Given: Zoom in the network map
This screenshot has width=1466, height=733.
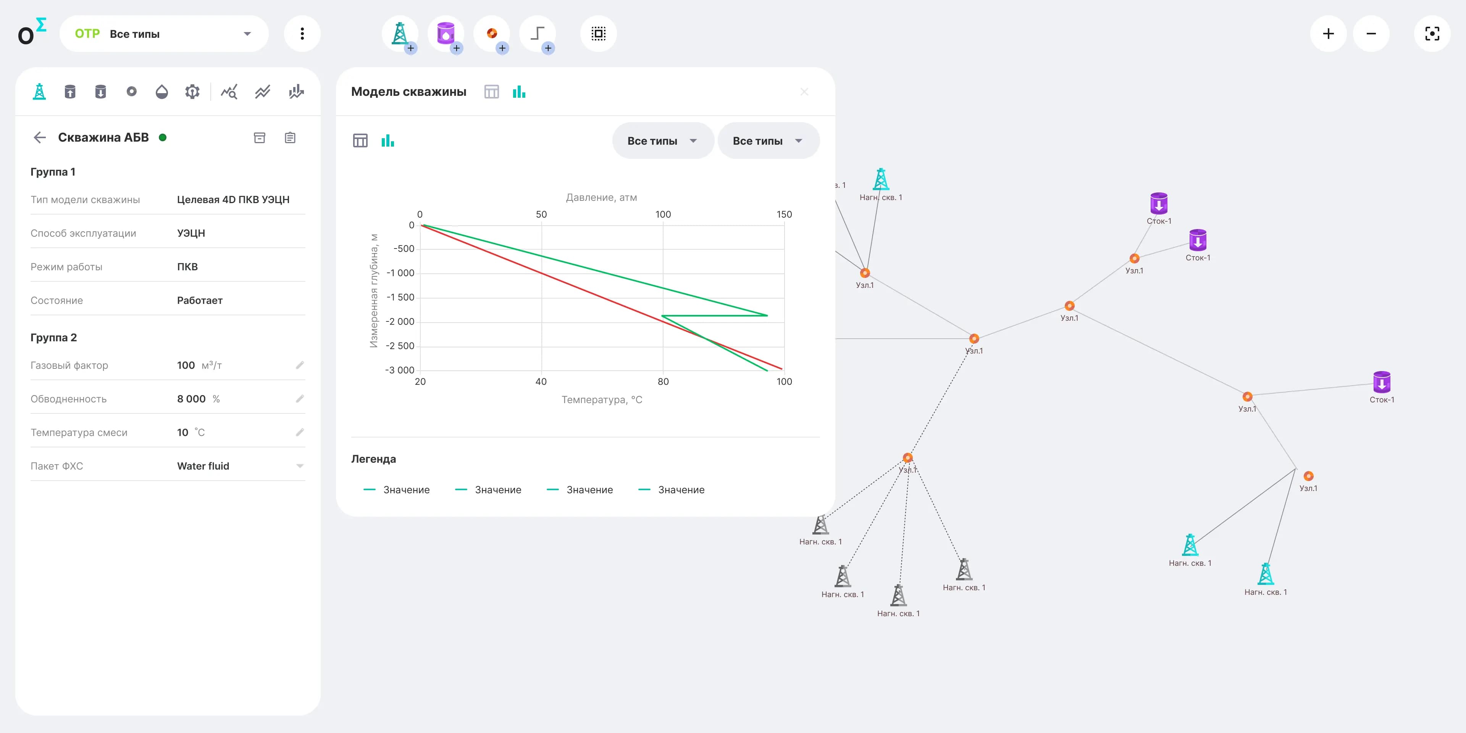Looking at the screenshot, I should [1328, 34].
